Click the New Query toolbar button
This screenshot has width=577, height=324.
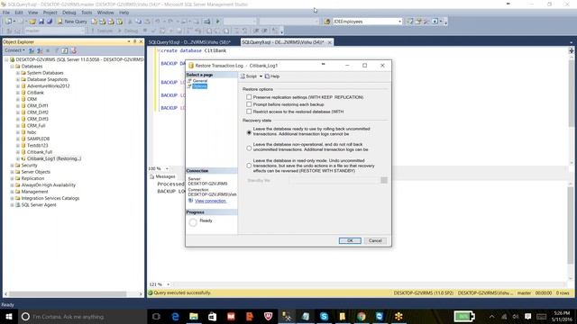72,22
